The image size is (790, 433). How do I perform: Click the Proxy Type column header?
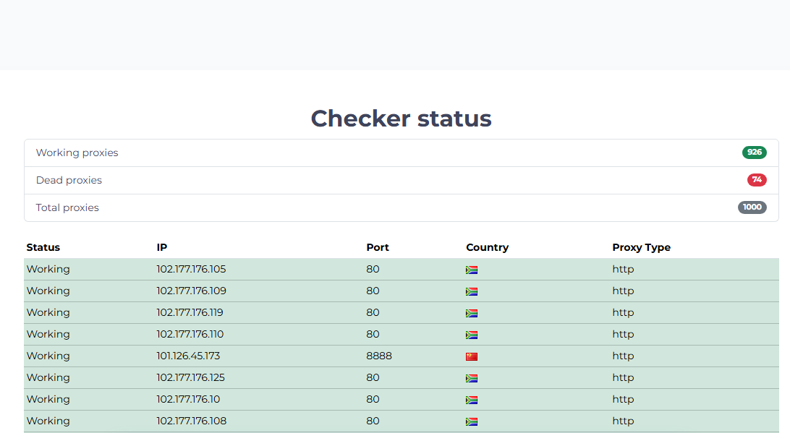[x=641, y=247]
